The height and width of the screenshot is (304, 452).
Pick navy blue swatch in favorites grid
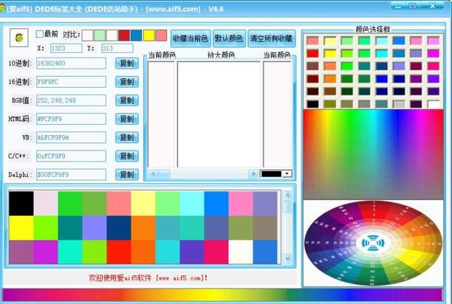[x=119, y=228]
